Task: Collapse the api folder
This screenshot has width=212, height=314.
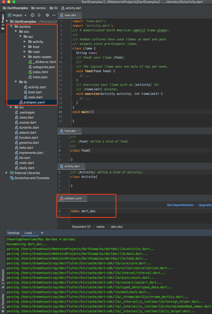Action: coord(20,37)
